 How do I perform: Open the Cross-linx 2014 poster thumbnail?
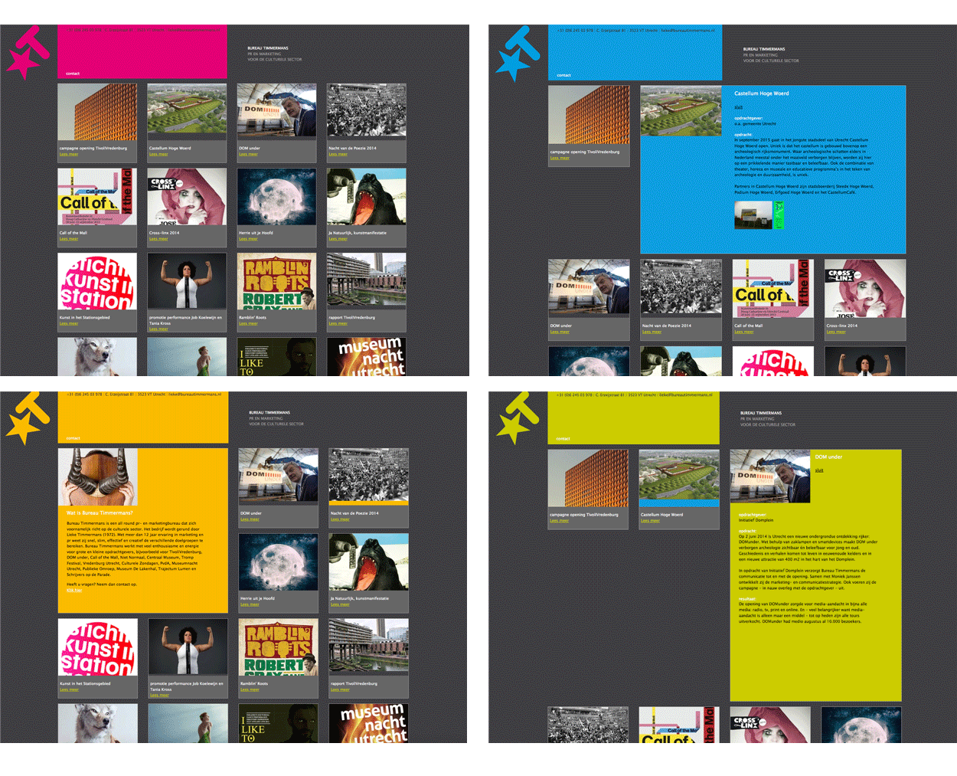[187, 196]
